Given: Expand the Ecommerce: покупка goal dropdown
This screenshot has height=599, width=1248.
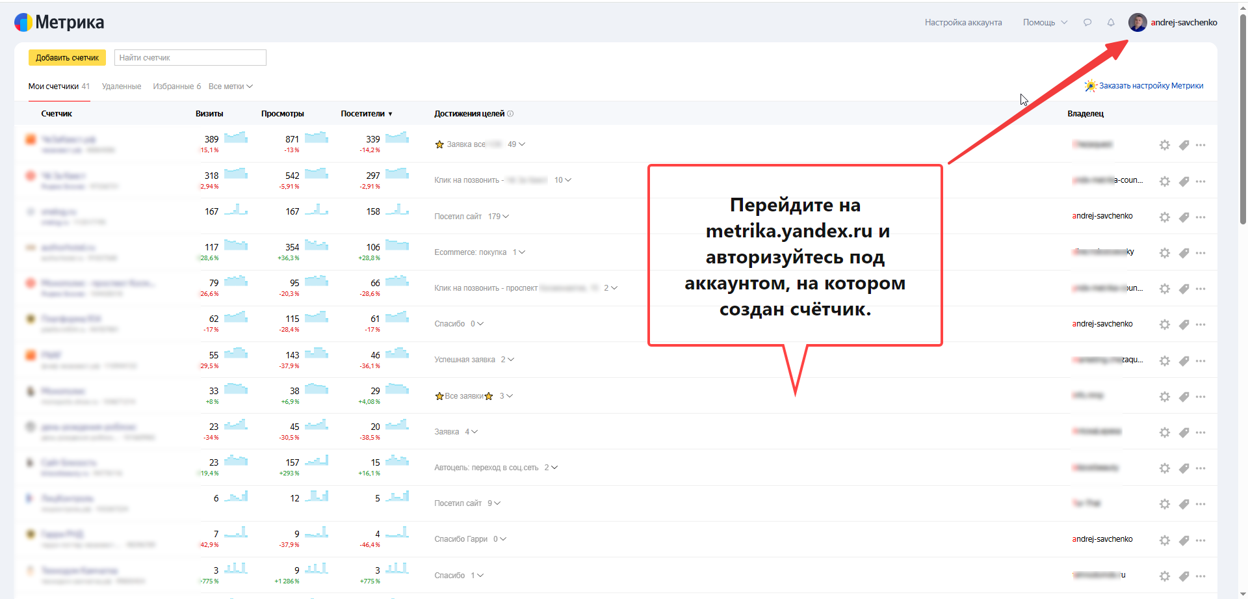Looking at the screenshot, I should tap(519, 252).
